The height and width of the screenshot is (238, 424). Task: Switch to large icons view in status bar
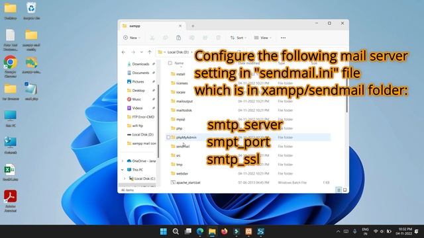pyautogui.click(x=344, y=190)
